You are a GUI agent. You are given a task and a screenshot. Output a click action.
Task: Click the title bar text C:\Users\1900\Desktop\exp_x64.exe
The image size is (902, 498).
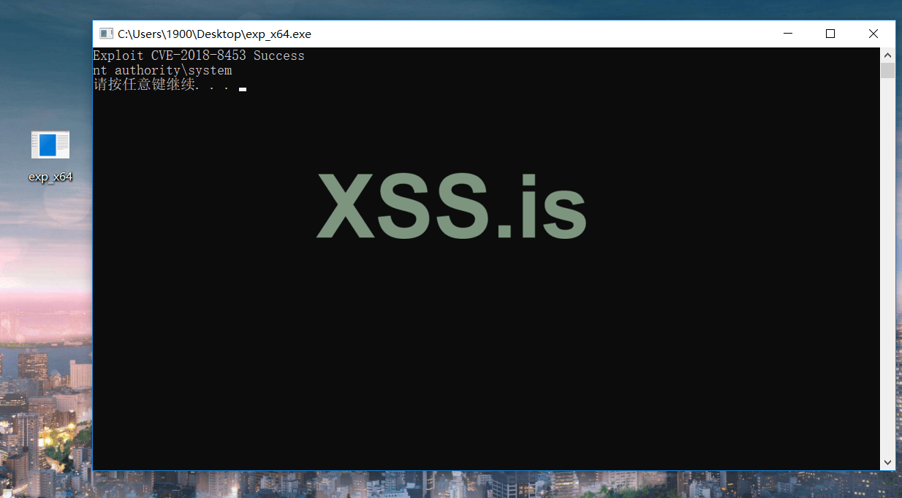(x=214, y=34)
